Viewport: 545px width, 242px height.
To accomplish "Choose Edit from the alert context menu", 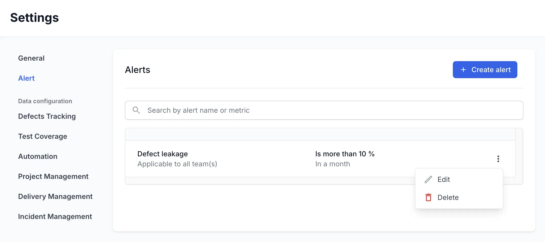I will coord(444,179).
